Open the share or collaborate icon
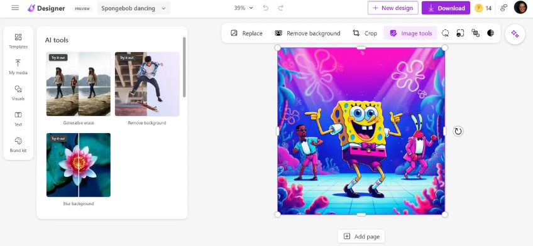The width and height of the screenshot is (533, 246). 504,8
